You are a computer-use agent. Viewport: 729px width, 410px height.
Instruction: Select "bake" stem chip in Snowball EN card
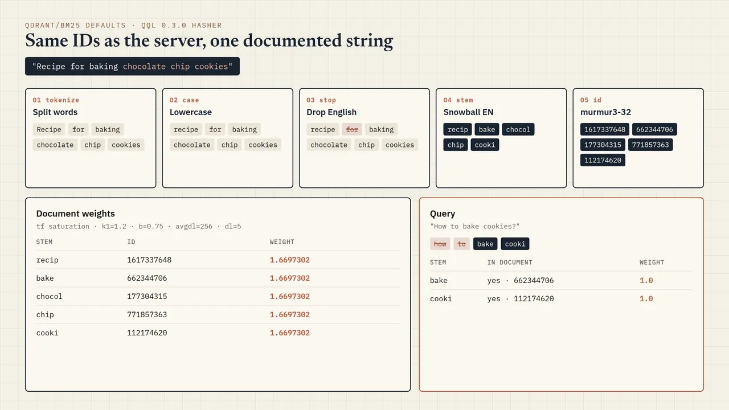tap(487, 129)
